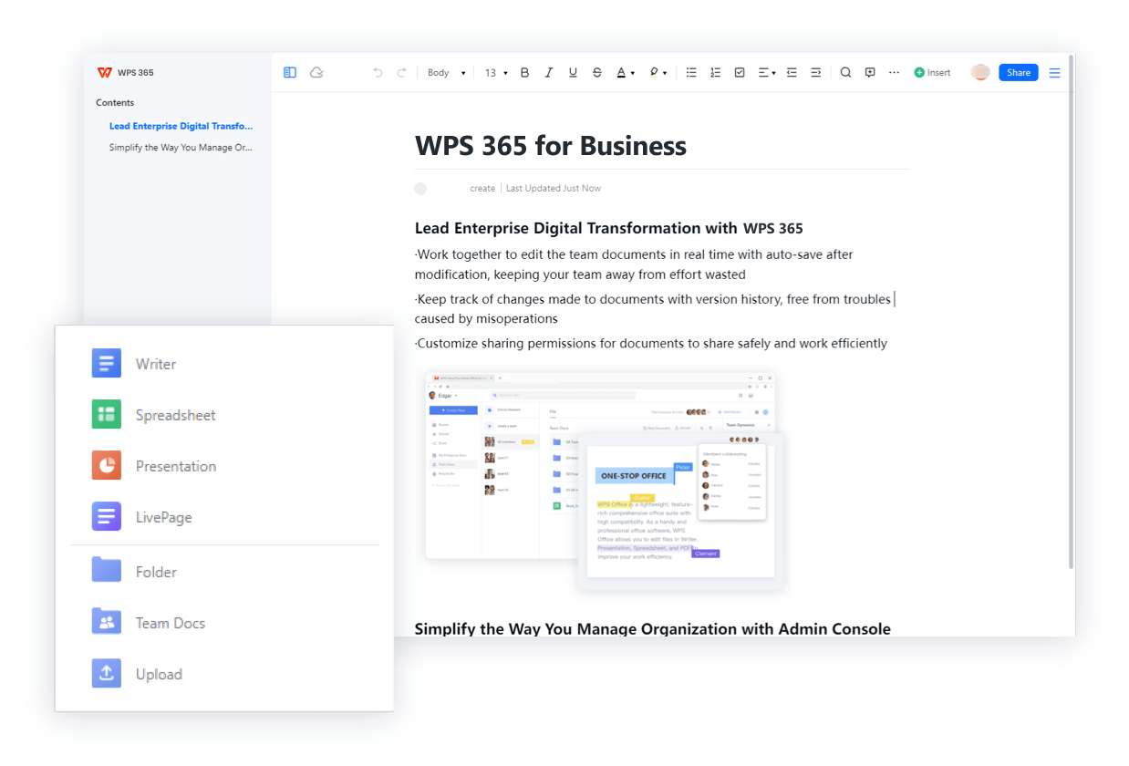Click the blue Share button
Viewport: 1129px width, 766px height.
pos(1018,72)
